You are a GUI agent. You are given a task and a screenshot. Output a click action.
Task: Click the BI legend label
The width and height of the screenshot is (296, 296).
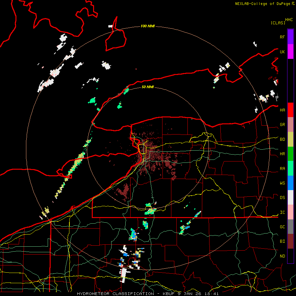(x=283, y=241)
